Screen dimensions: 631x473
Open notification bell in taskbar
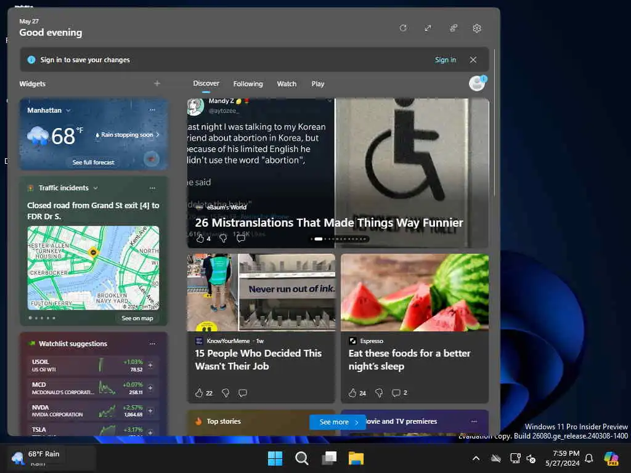point(588,458)
